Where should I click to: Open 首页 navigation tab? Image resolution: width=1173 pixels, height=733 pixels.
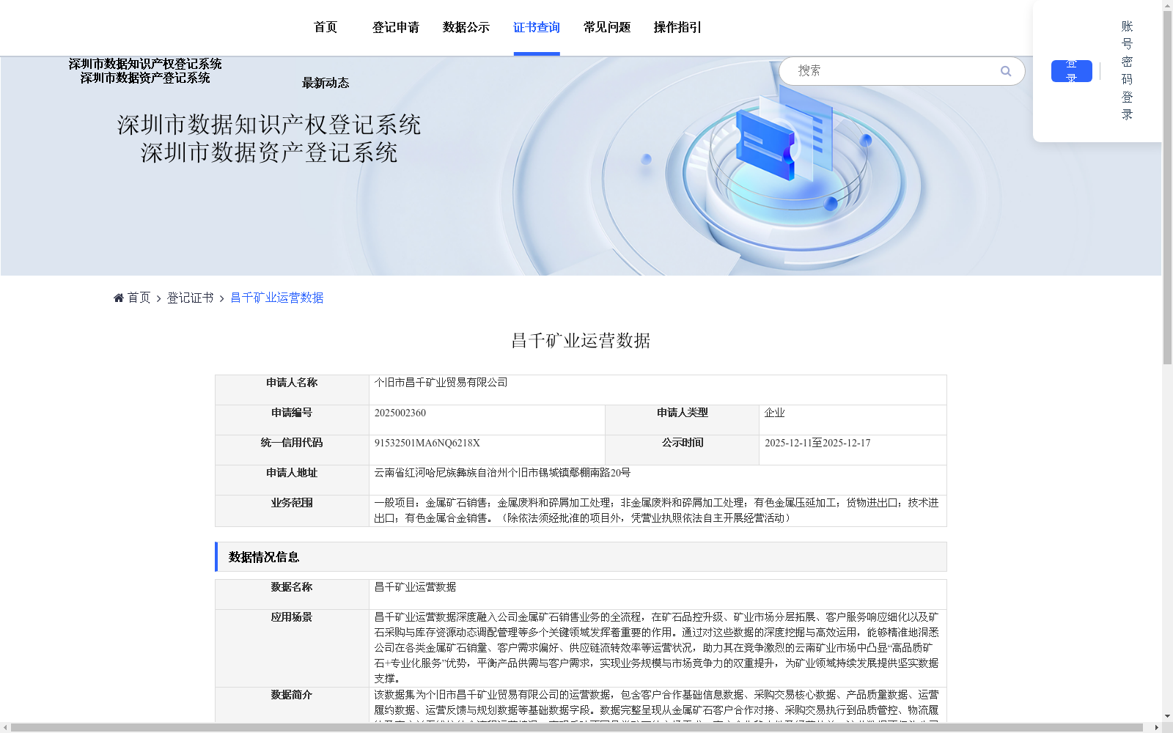coord(326,27)
